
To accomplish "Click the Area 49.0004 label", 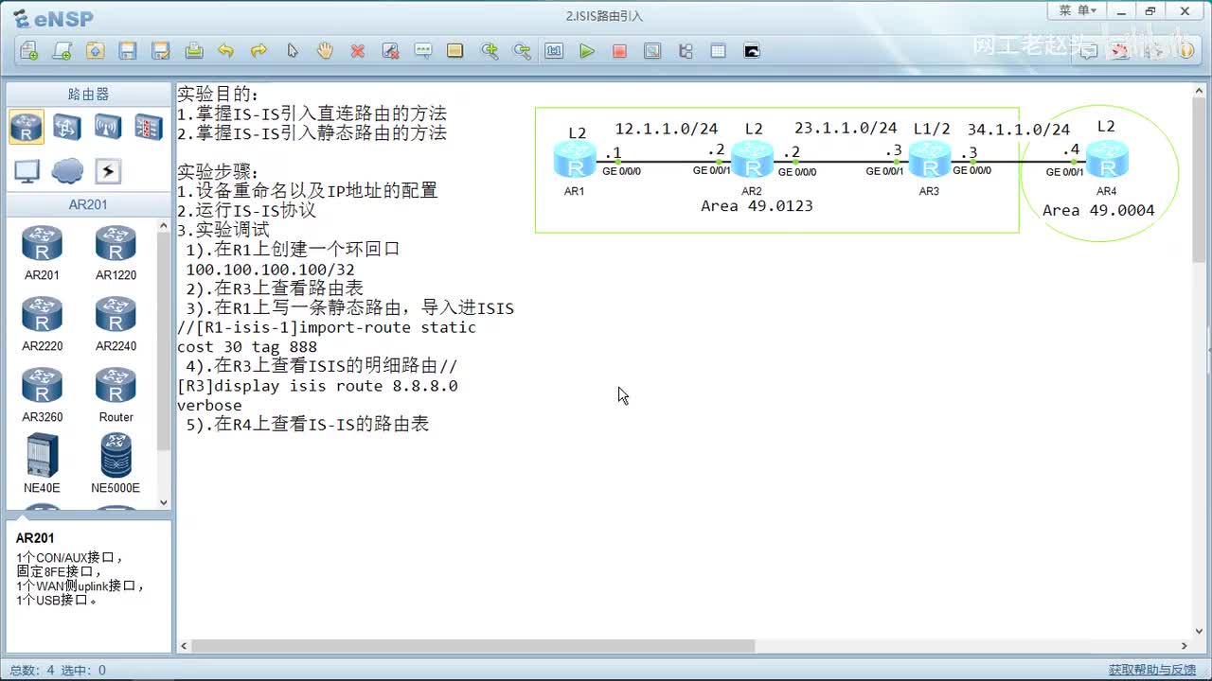I will click(x=1098, y=211).
